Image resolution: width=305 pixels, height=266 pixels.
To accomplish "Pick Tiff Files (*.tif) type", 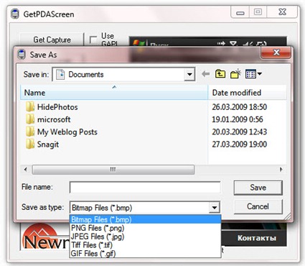I will pyautogui.click(x=145, y=245).
